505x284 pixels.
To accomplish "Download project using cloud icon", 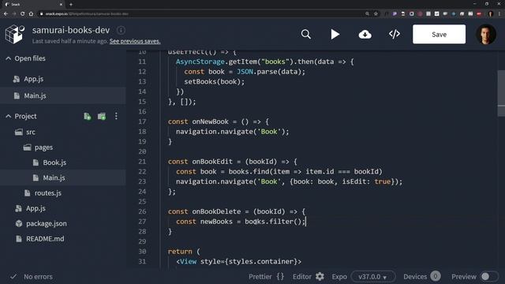I will click(x=365, y=34).
